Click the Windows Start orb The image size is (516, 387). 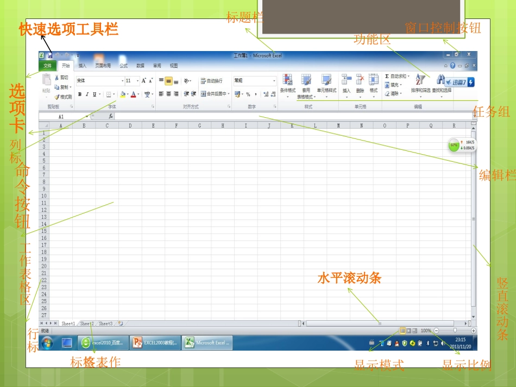(x=47, y=343)
